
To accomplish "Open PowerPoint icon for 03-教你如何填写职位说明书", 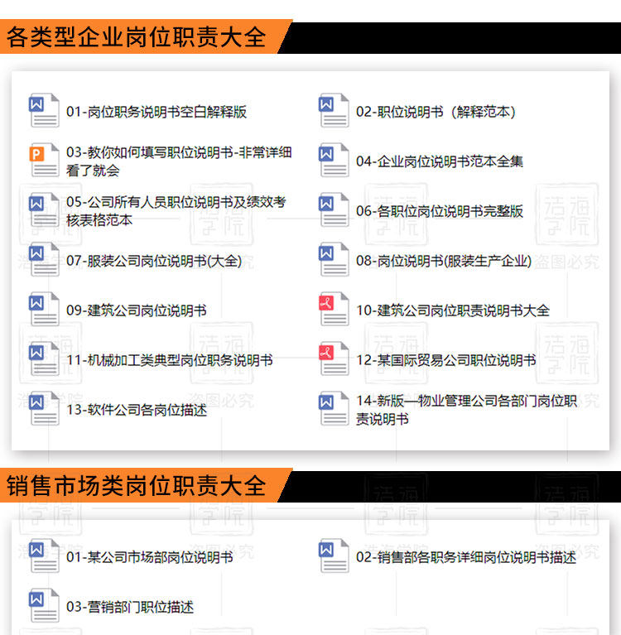I will [44, 160].
